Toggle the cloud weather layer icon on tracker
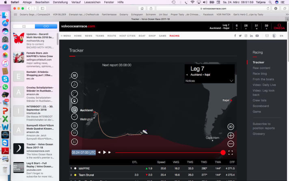The height and width of the screenshot is (181, 289). click(x=74, y=117)
